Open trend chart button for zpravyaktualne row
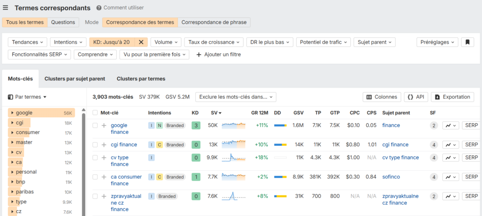 [450, 196]
